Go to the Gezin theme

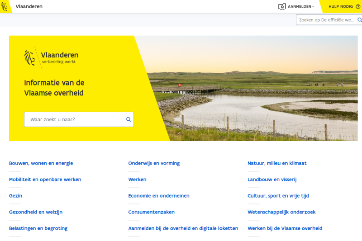click(x=16, y=196)
